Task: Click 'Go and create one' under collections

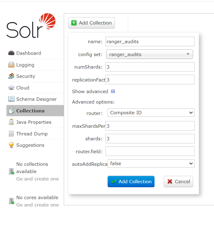Action: pyautogui.click(x=38, y=179)
